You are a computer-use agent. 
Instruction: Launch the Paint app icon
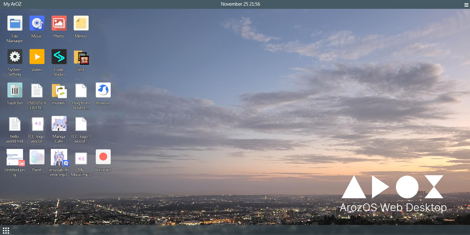[x=37, y=157]
